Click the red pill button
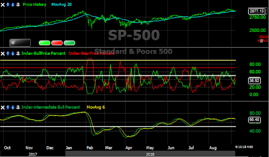The image size is (269, 157). coord(57,43)
